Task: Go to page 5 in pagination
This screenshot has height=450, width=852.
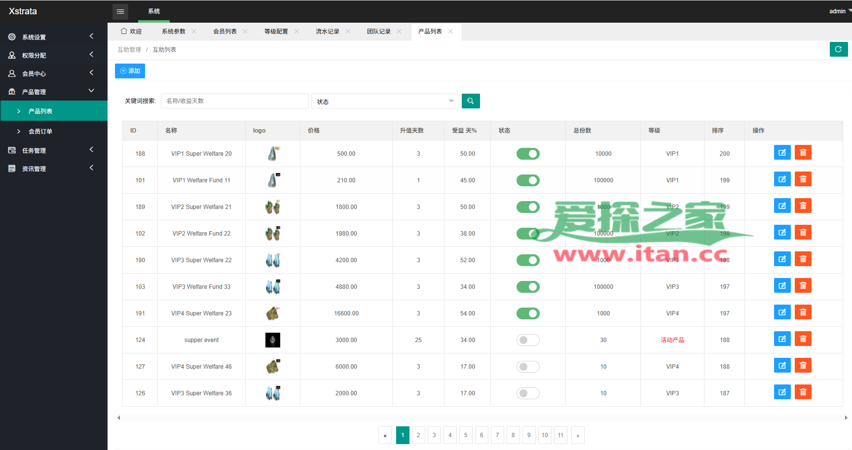Action: [x=466, y=435]
